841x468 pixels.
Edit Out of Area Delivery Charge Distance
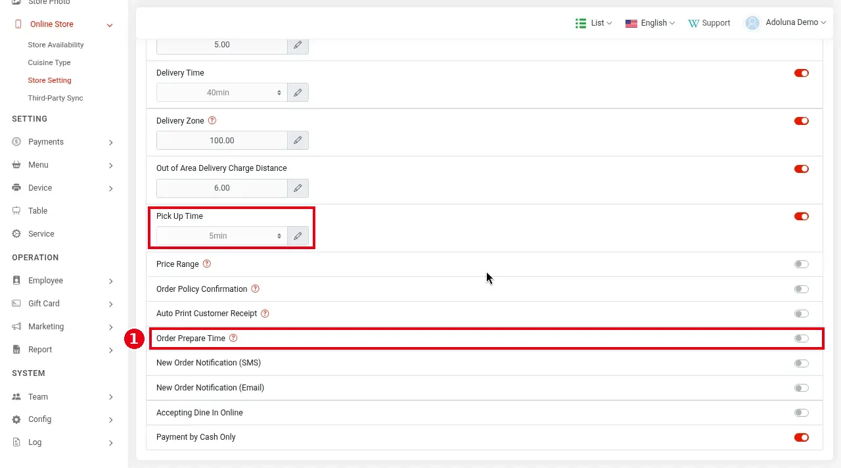tap(298, 188)
